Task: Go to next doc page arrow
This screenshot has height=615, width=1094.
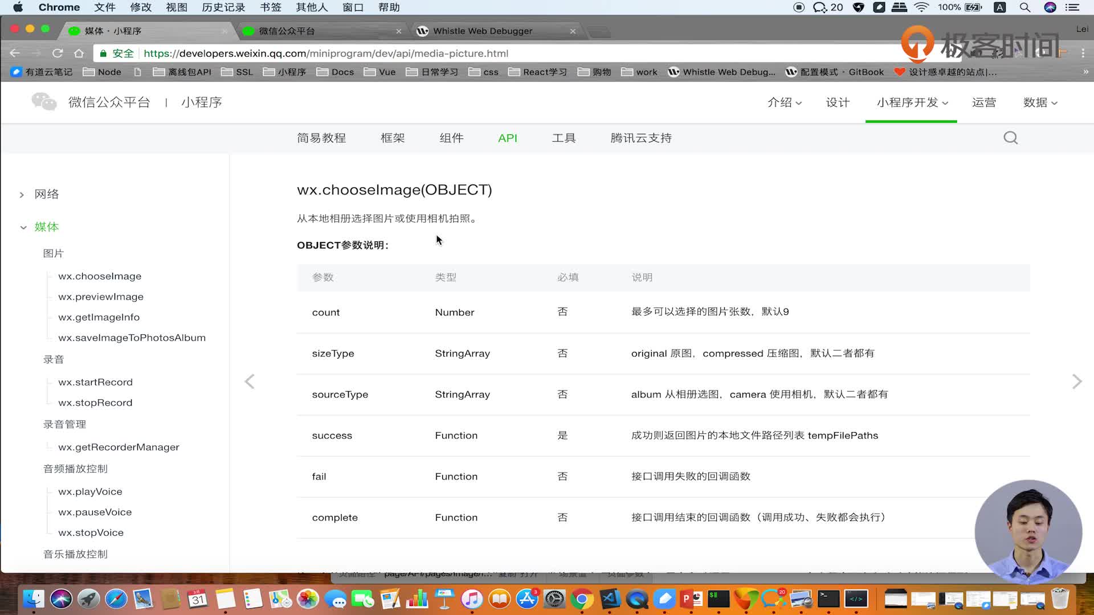Action: (1076, 382)
